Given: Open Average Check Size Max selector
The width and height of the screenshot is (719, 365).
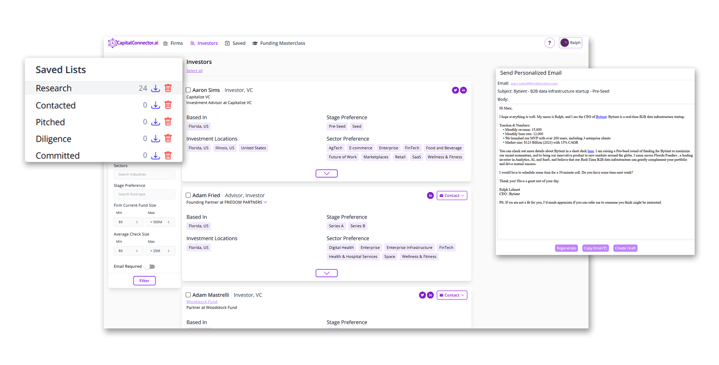Looking at the screenshot, I should click(x=160, y=251).
